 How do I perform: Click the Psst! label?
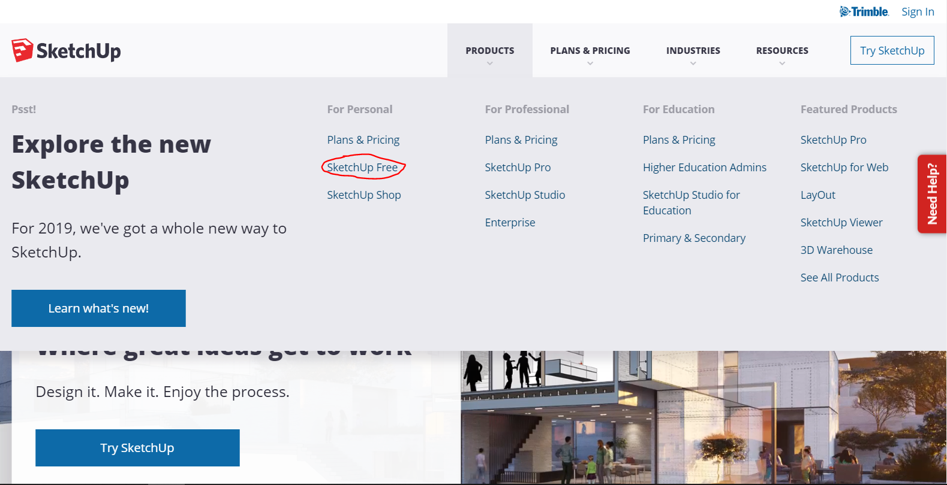point(23,109)
